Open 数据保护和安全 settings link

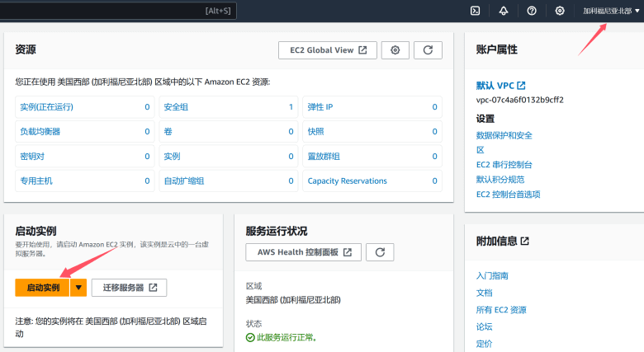pos(504,135)
